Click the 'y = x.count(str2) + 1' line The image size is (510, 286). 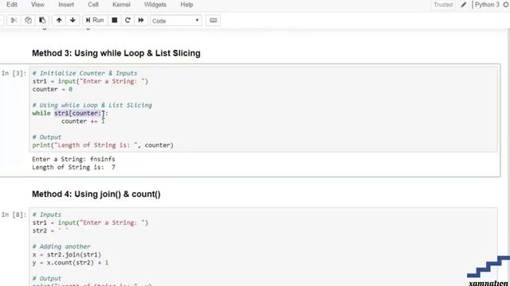[x=70, y=263]
